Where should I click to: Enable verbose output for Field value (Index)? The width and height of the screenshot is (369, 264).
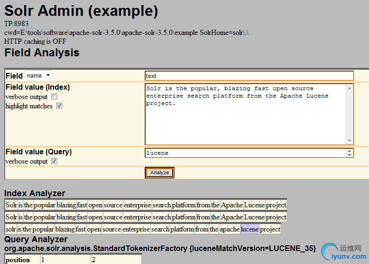click(54, 97)
